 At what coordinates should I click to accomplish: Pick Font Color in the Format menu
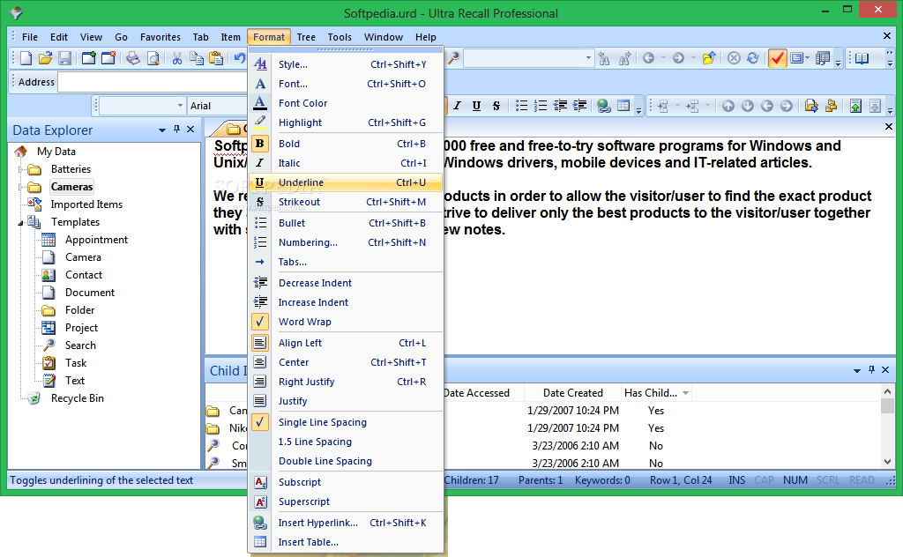346,103
